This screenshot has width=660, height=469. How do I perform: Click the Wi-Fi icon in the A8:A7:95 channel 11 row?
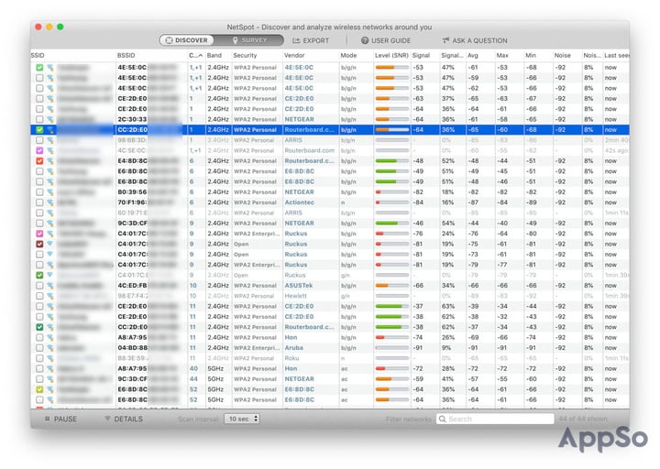[50, 337]
